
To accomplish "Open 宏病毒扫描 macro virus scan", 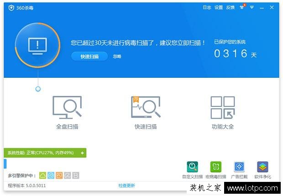I will (216, 170).
